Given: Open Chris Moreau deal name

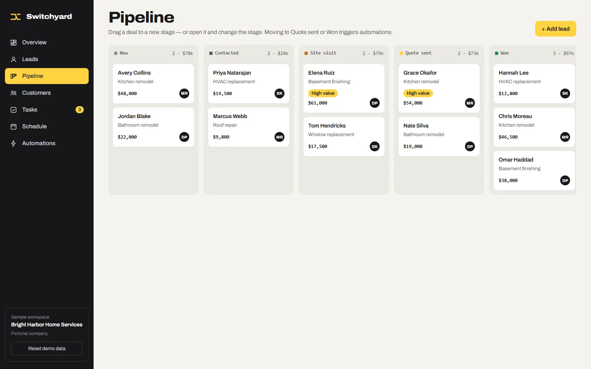Looking at the screenshot, I should click(x=515, y=116).
